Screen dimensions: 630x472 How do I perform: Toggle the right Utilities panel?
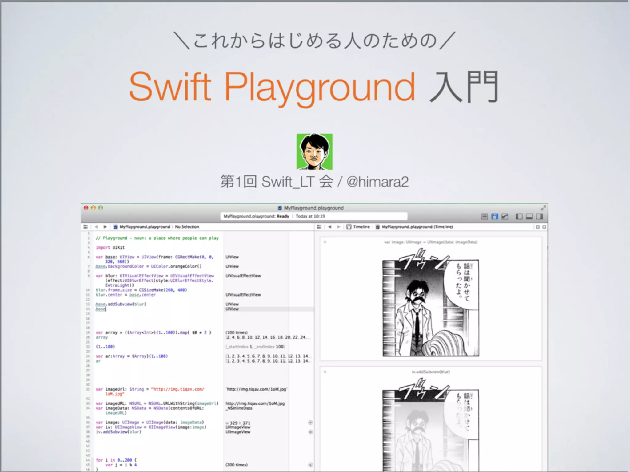click(539, 217)
